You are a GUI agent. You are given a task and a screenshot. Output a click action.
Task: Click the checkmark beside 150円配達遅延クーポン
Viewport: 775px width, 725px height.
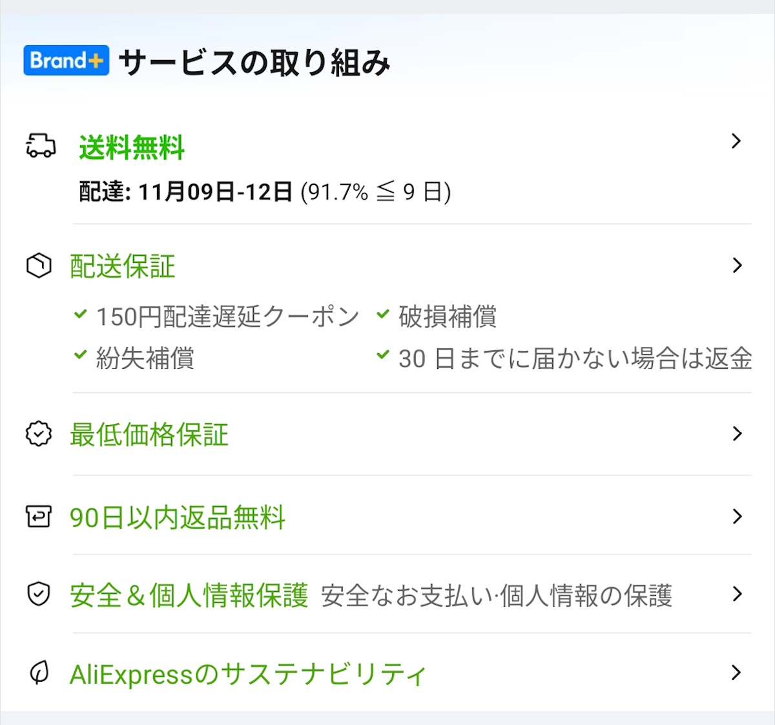(x=80, y=315)
